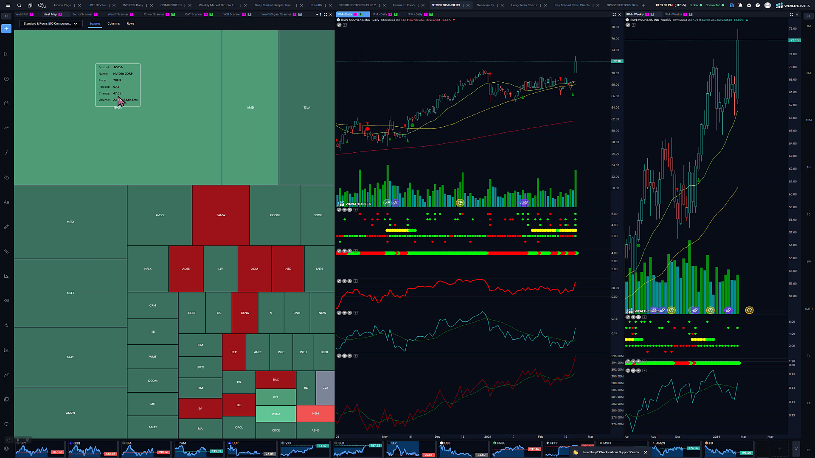Open the hamburger main menu
Viewport: 815px width, 458px height.
tap(8, 6)
